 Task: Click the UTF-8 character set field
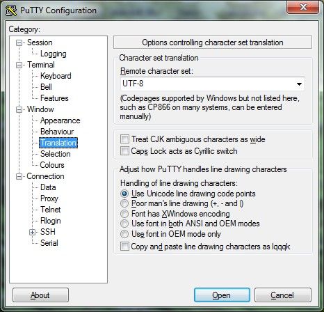213,84
